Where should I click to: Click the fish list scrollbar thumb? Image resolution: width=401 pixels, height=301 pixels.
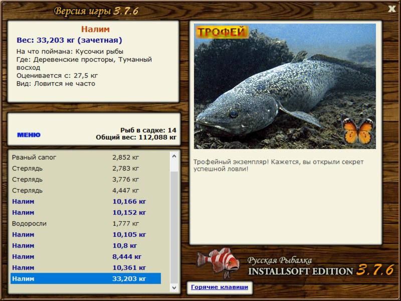[x=174, y=227]
